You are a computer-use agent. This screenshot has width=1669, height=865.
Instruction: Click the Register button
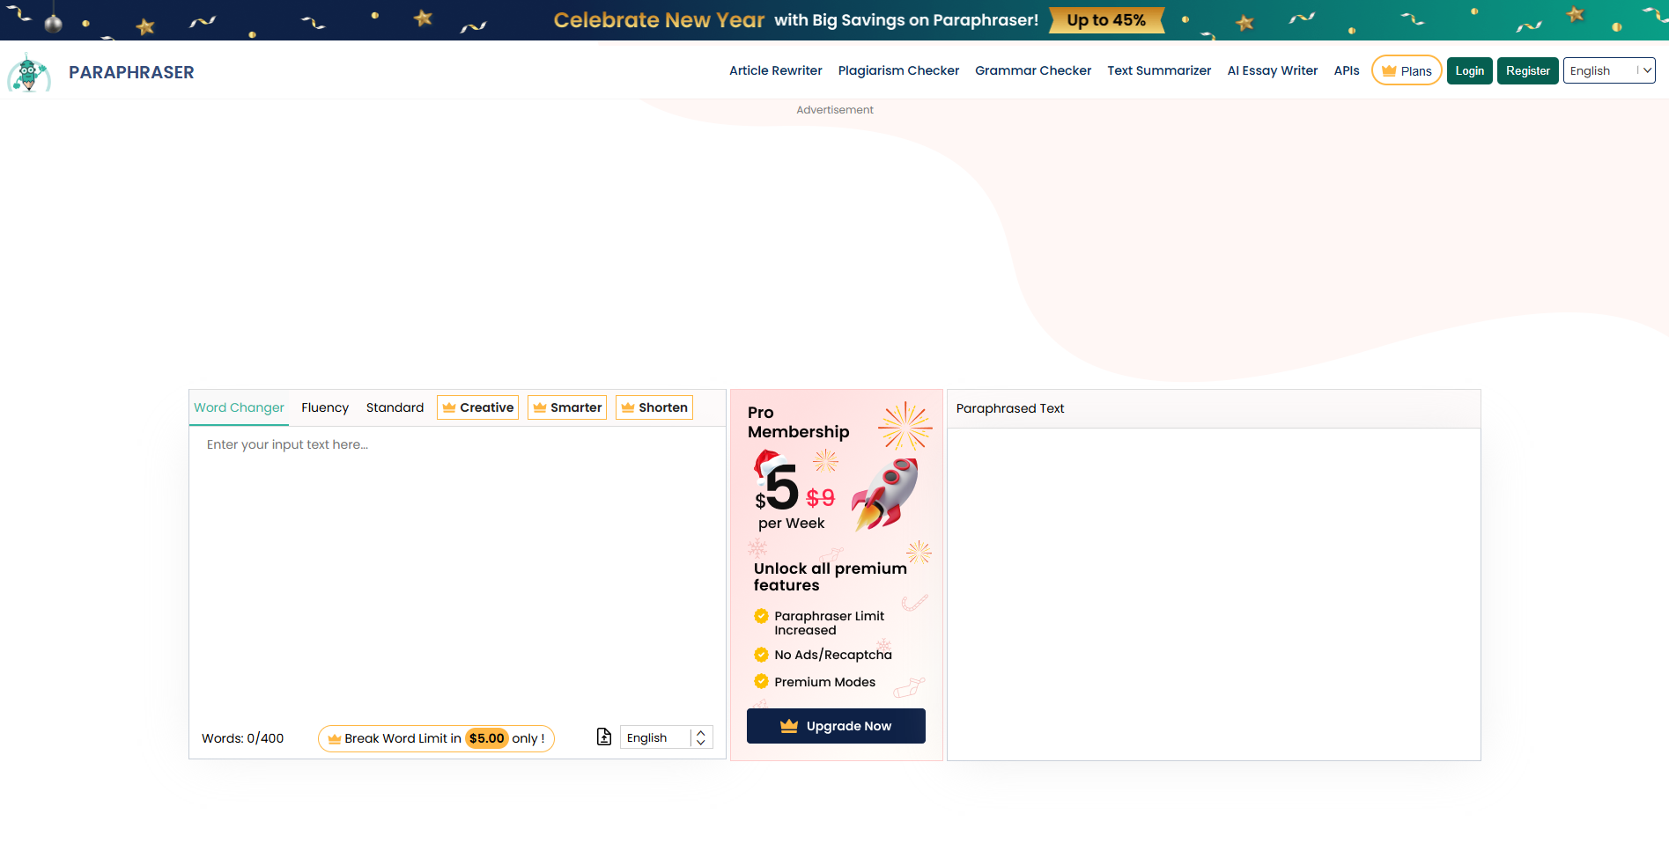pos(1528,70)
